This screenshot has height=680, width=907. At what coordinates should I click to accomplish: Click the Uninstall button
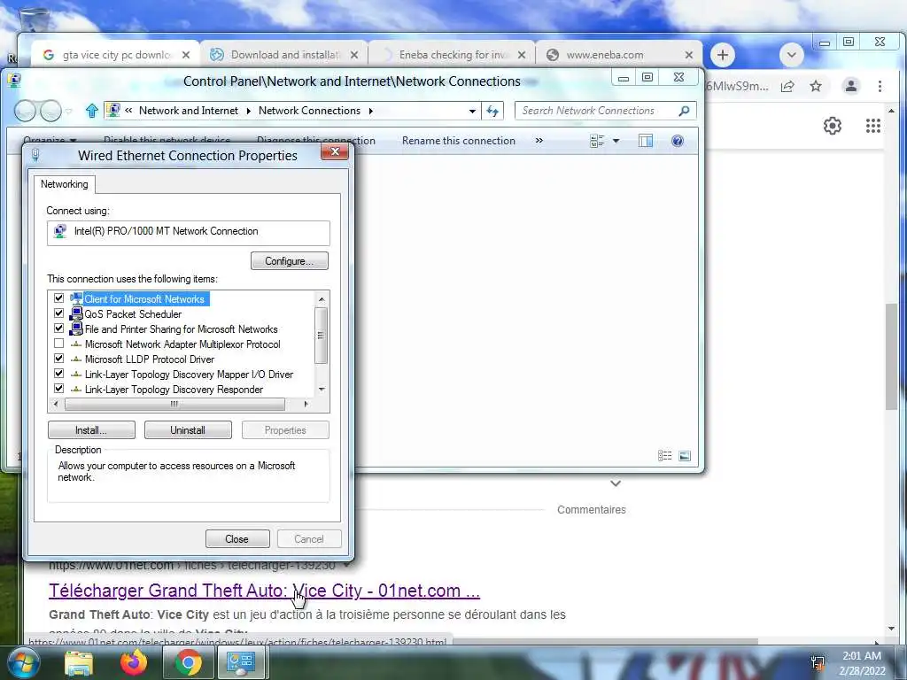188,430
